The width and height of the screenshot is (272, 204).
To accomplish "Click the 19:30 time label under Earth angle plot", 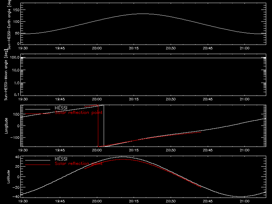I will pyautogui.click(x=23, y=48).
